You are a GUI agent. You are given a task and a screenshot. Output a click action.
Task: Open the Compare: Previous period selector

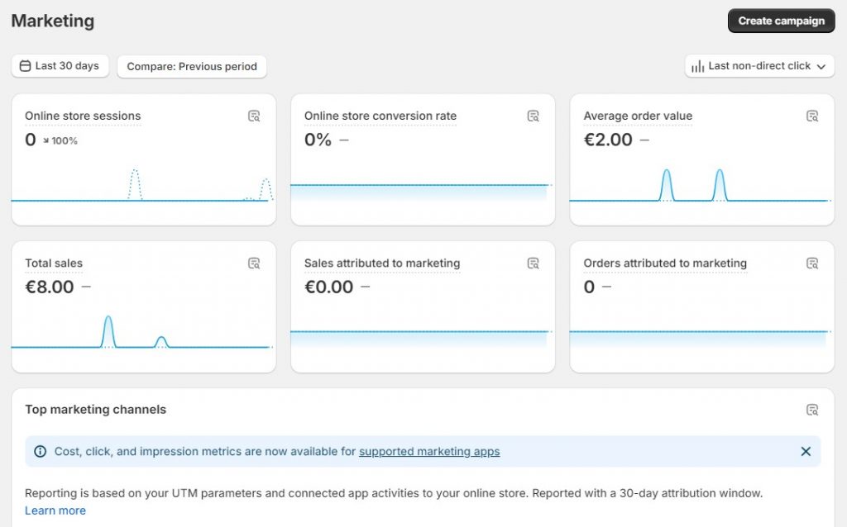[192, 66]
